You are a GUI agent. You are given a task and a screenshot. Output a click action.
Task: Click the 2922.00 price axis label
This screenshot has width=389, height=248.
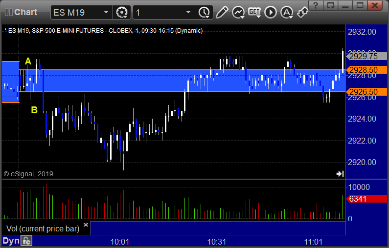point(362,141)
